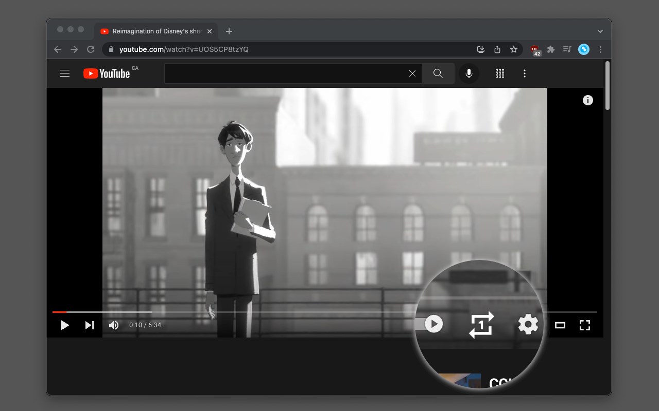Go back in browser history
This screenshot has height=411, width=659.
pos(58,49)
